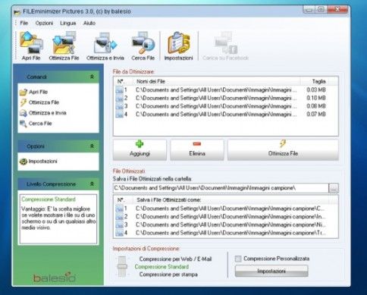The width and height of the screenshot is (367, 295).
Task: Click icon of optimized file row 4
Action: [x=119, y=233]
